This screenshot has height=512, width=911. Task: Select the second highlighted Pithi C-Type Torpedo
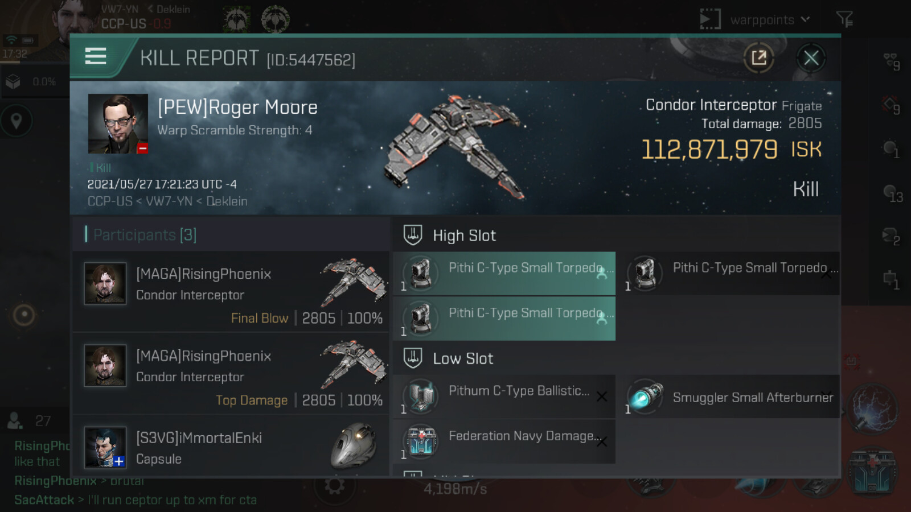pos(504,319)
